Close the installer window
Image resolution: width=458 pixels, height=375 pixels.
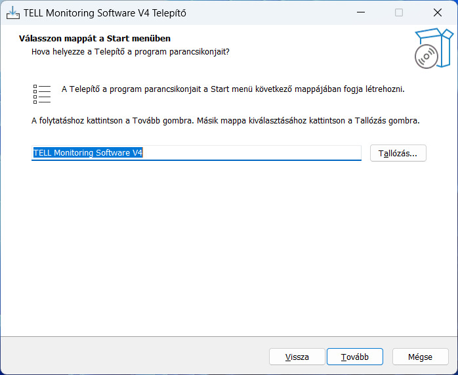click(437, 12)
